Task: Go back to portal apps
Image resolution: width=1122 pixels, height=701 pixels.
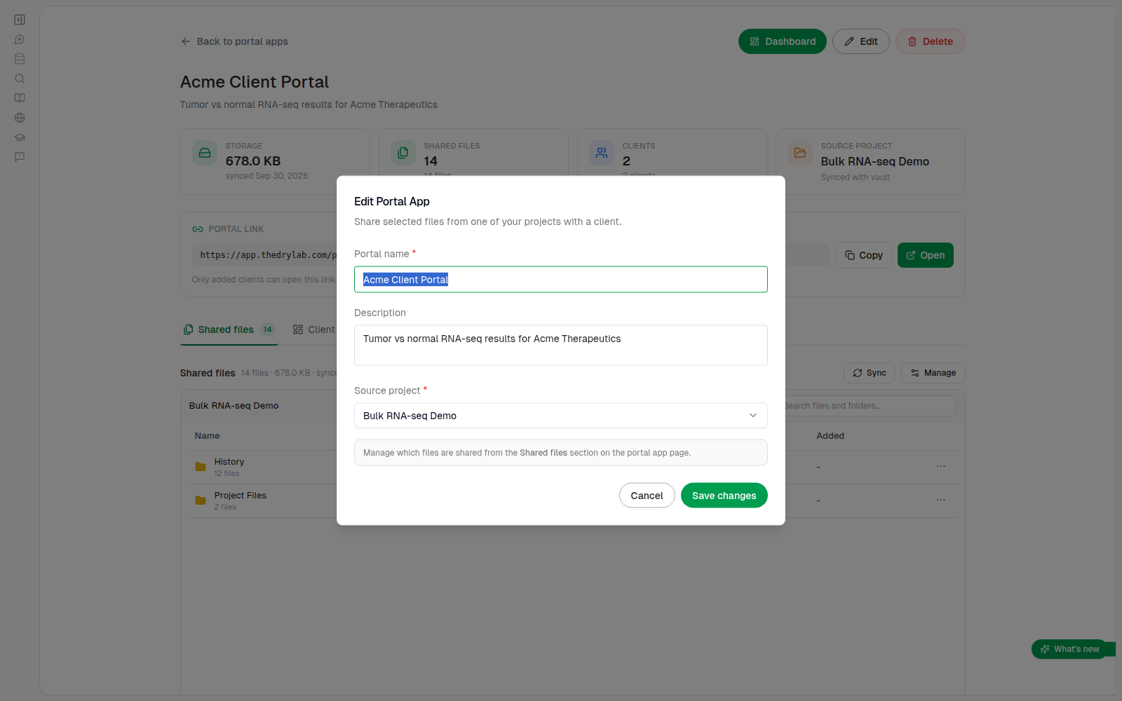Action: (235, 41)
